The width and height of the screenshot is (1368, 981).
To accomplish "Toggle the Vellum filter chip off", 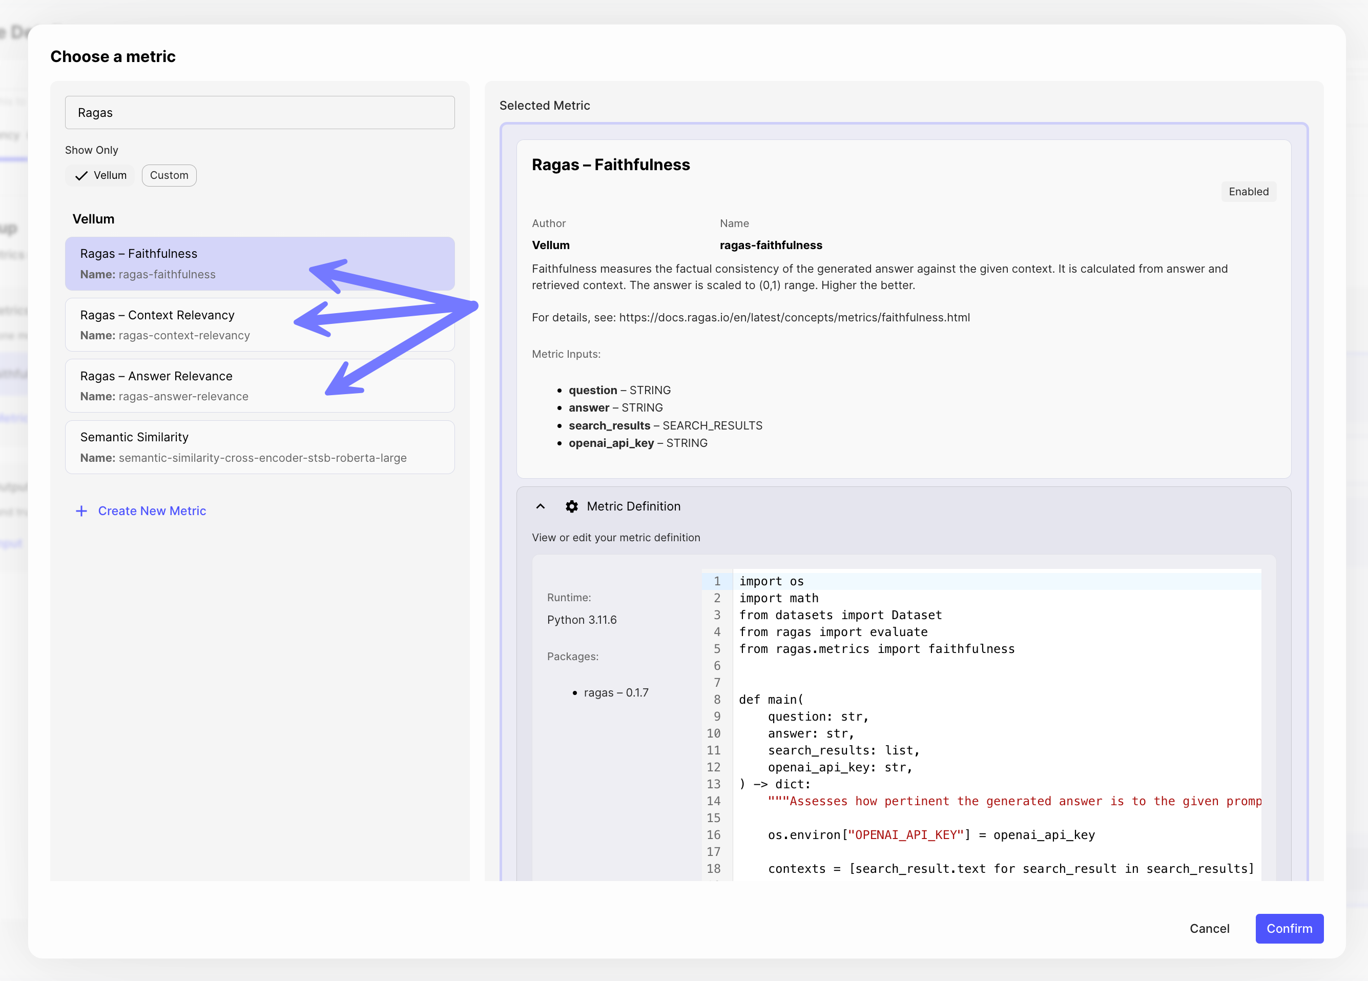I will [101, 176].
